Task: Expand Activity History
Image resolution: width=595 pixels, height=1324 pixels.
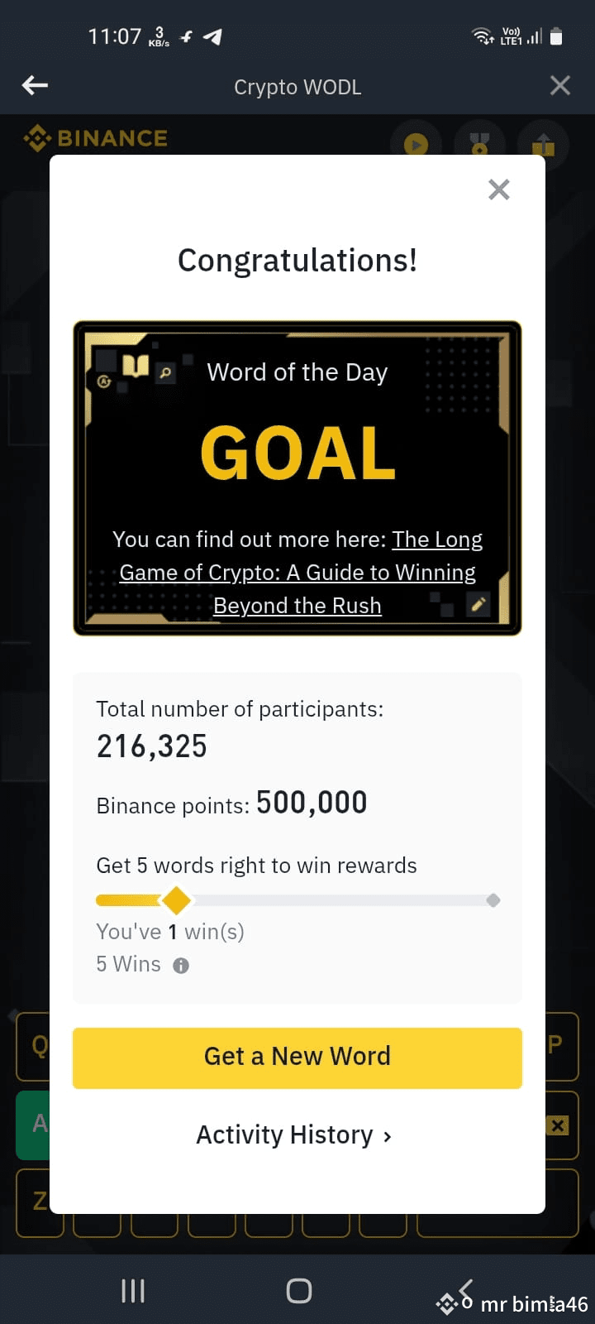Action: click(x=294, y=1135)
